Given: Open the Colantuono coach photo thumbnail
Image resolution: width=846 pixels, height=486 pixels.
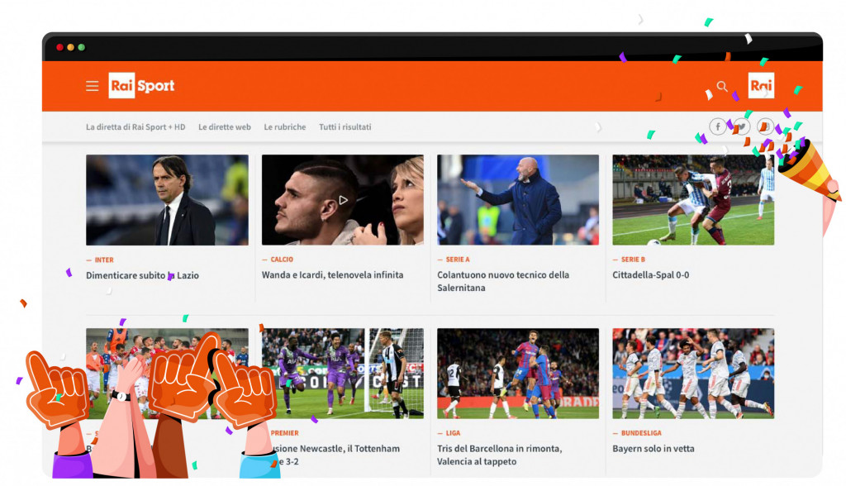Looking at the screenshot, I should click(x=518, y=200).
